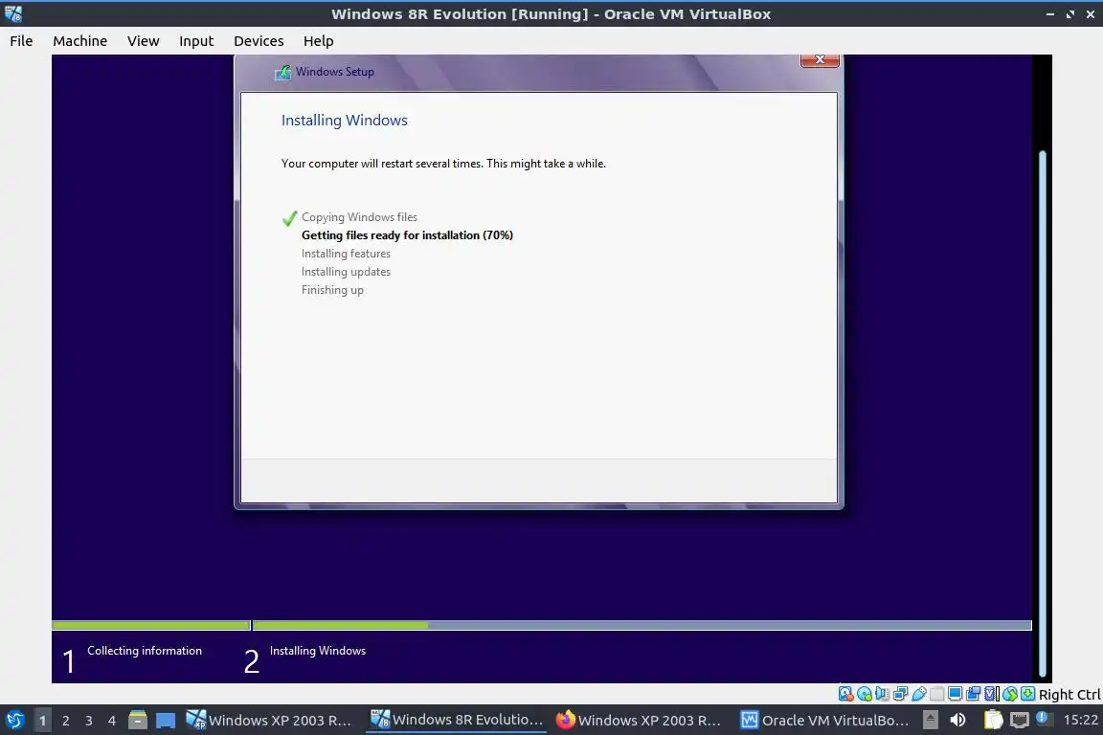Click the audio status icon
Screen dimensions: 1103x735
[x=882, y=694]
